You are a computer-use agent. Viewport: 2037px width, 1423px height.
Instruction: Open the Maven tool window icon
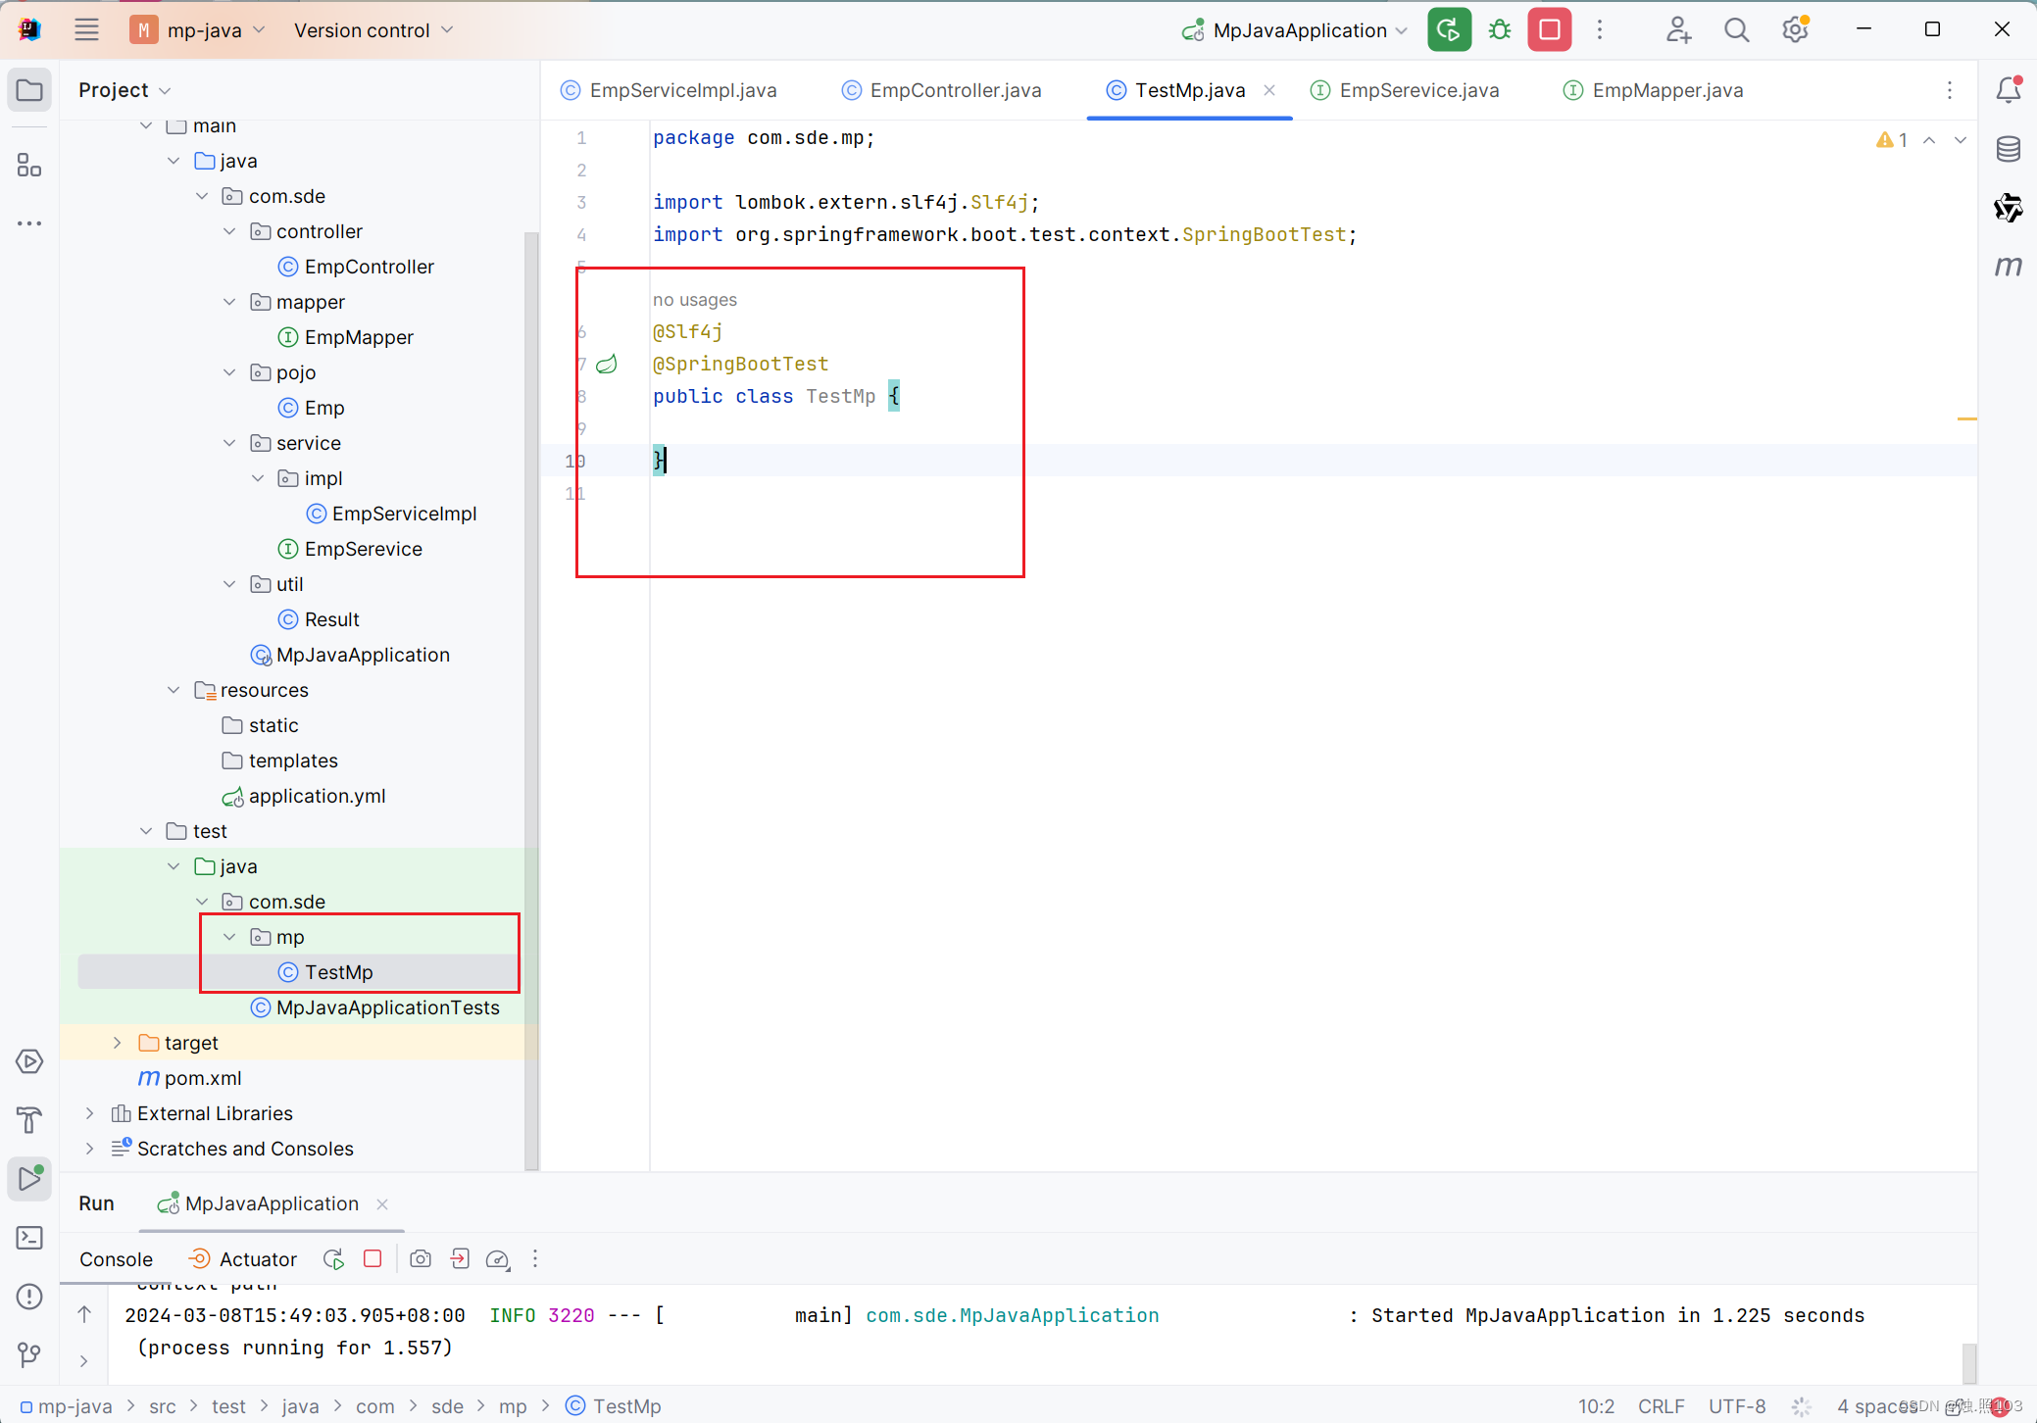coord(2008,267)
